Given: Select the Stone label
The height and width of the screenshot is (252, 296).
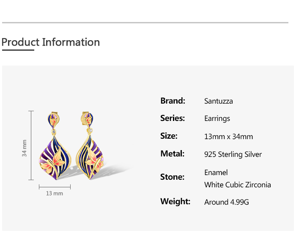Looking at the screenshot, I should point(172,177).
